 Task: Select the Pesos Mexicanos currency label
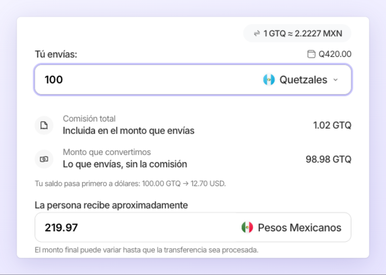[300, 227]
